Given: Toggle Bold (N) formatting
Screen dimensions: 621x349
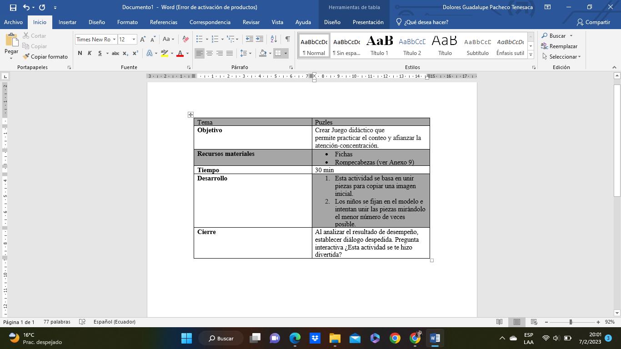Looking at the screenshot, I should pos(80,53).
